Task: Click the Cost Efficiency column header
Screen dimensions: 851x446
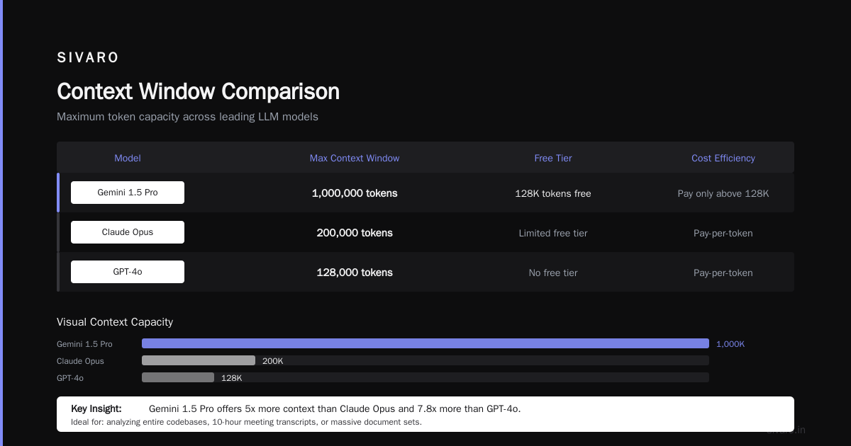Action: 723,159
